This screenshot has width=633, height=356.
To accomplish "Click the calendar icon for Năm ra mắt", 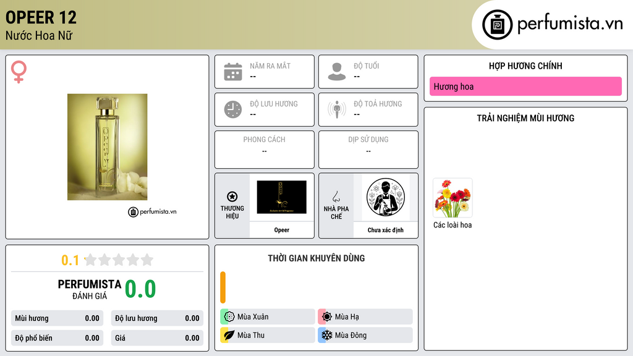I will [233, 72].
